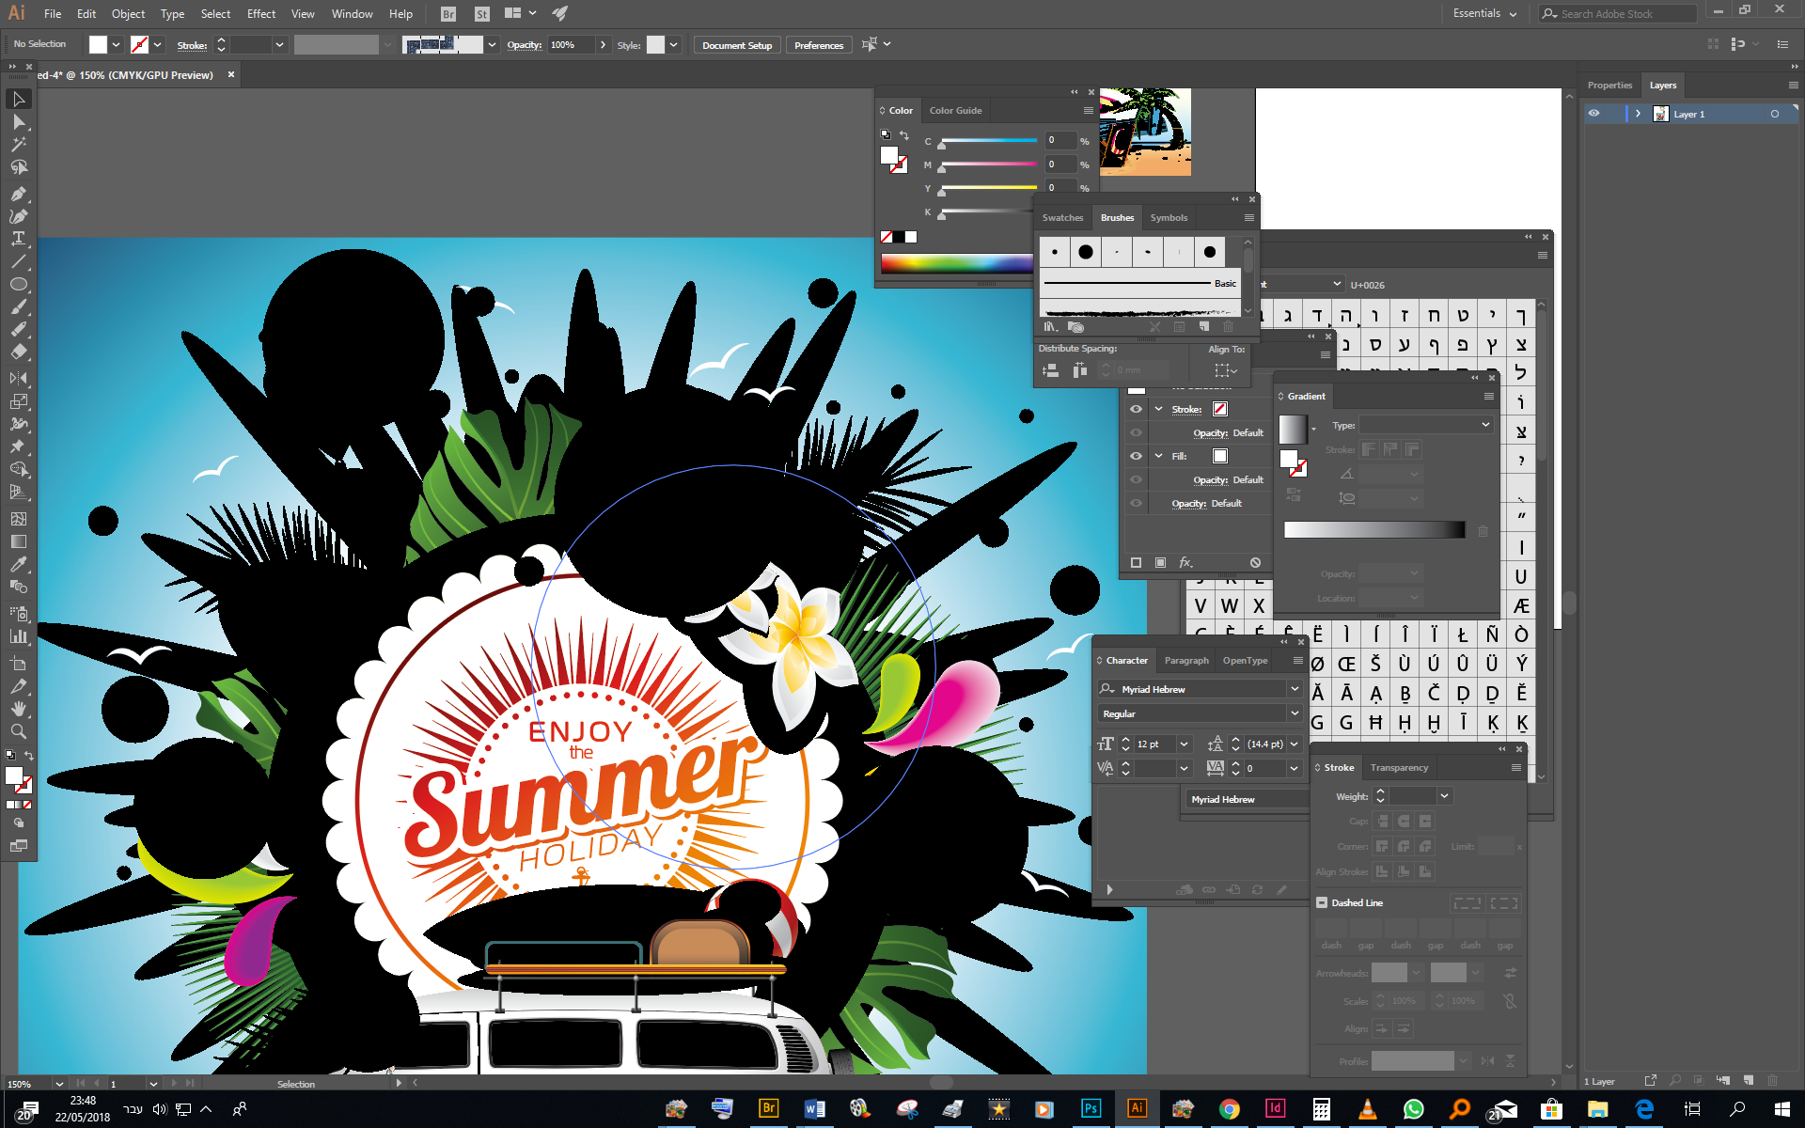The height and width of the screenshot is (1128, 1805).
Task: Toggle visibility of Layer 1
Action: click(x=1593, y=114)
